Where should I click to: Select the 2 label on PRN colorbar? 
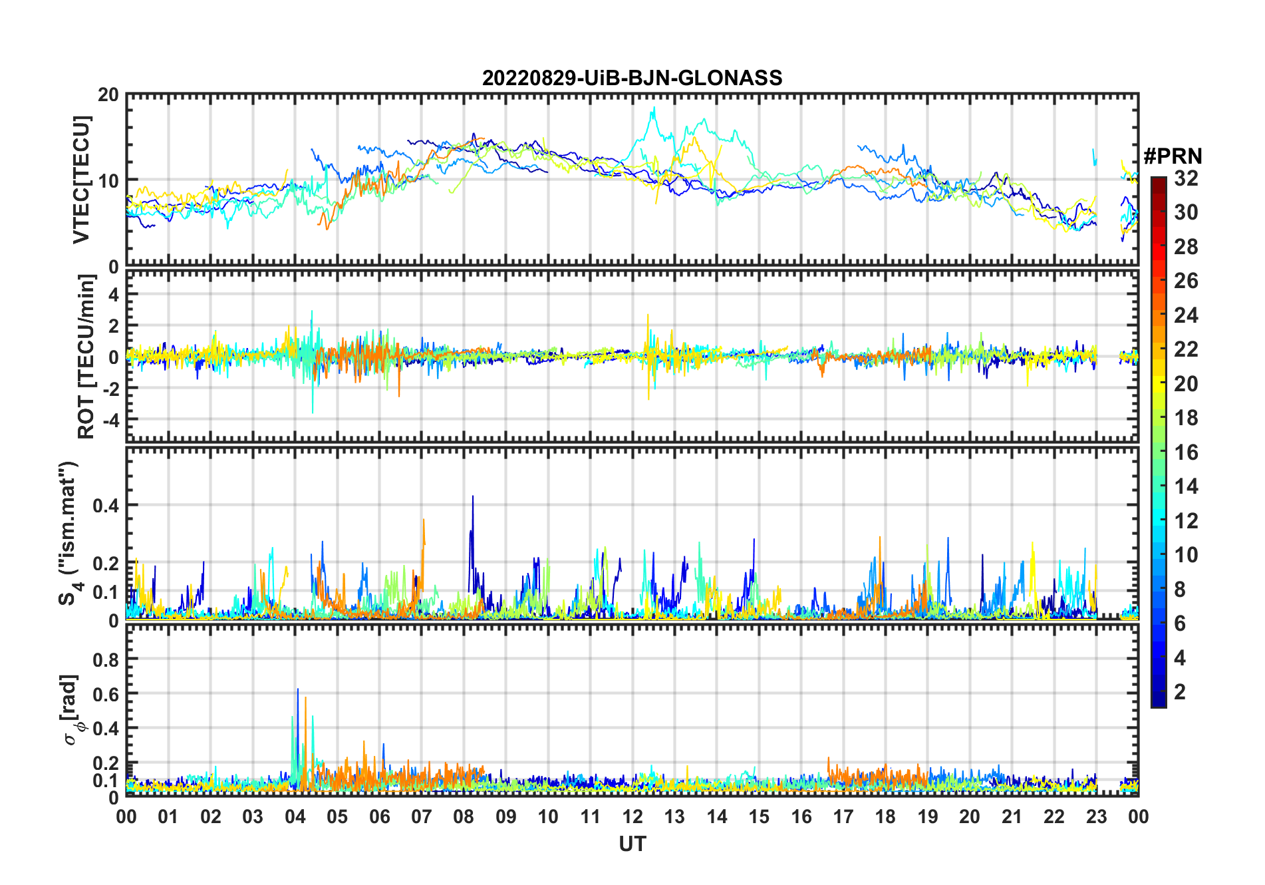tap(1180, 692)
